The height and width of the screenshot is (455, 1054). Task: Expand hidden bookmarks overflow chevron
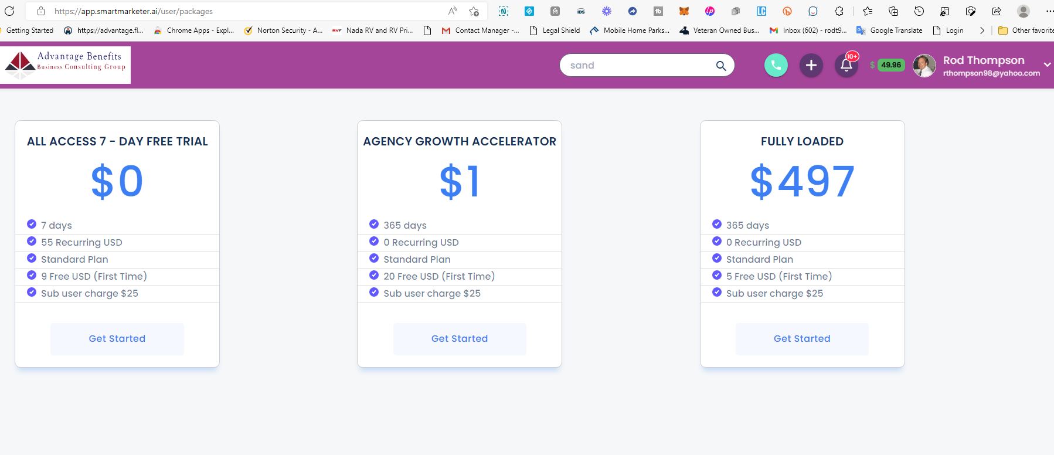pos(982,30)
